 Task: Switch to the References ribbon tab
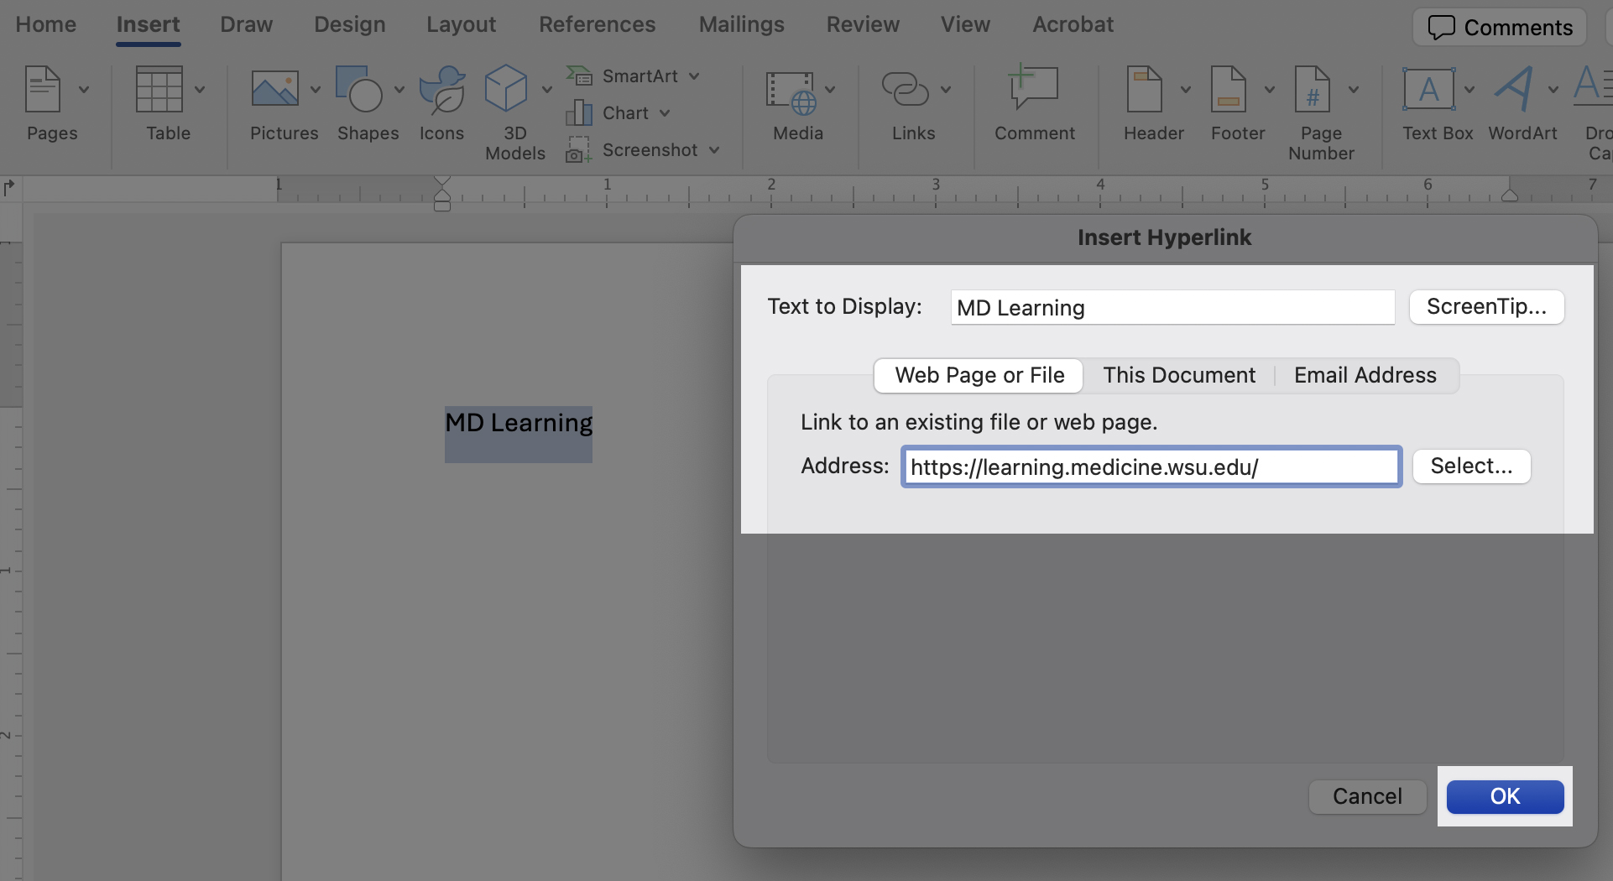[x=598, y=24]
